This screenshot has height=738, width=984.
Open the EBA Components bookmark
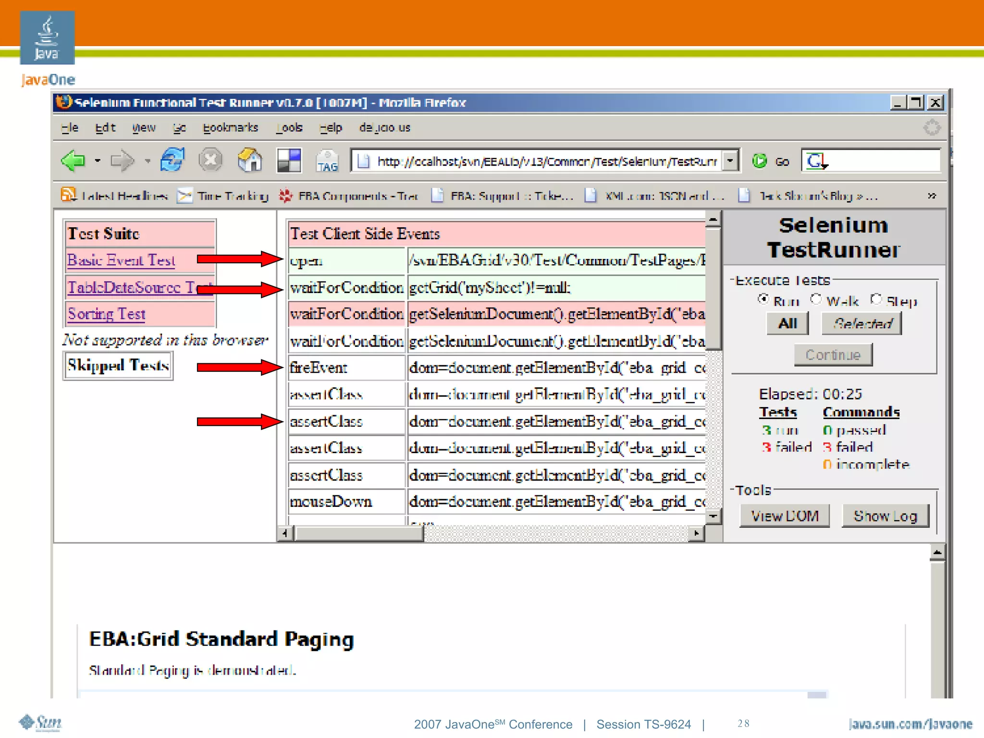tap(349, 196)
